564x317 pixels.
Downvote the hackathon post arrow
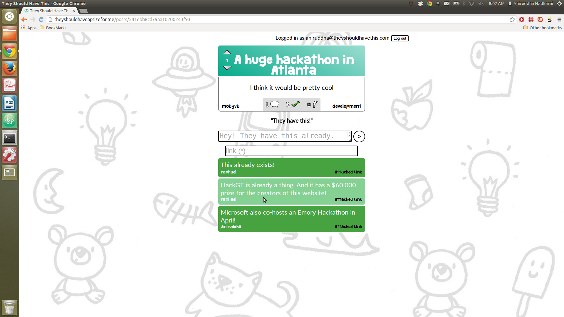[227, 68]
